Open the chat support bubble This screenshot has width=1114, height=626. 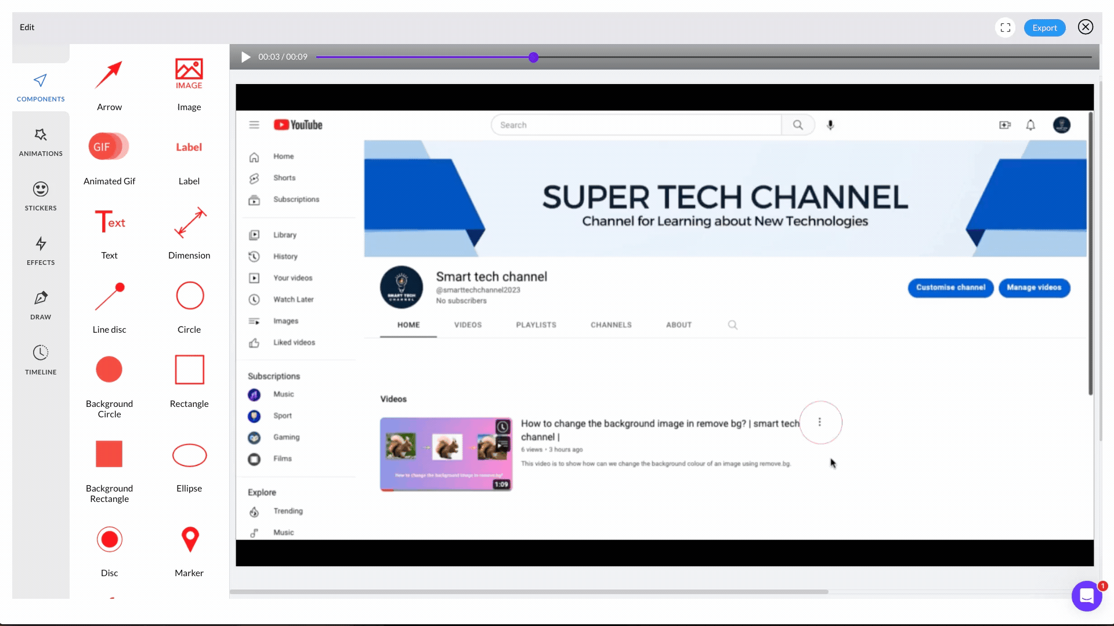coord(1086,595)
